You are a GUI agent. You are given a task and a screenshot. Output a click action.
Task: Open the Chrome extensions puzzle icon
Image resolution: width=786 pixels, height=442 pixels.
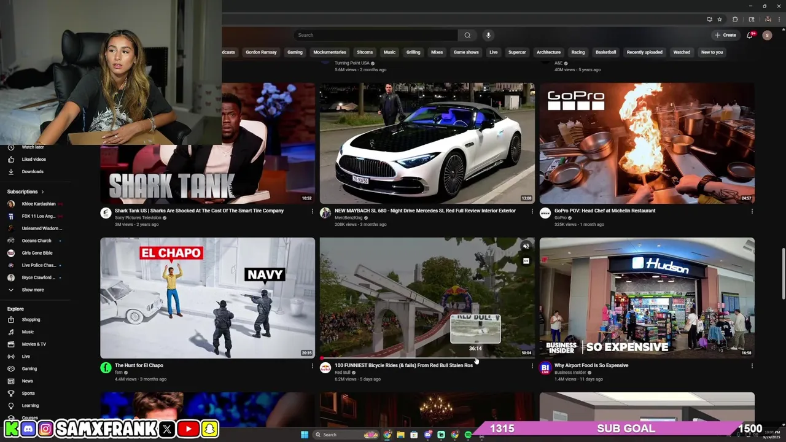[735, 19]
